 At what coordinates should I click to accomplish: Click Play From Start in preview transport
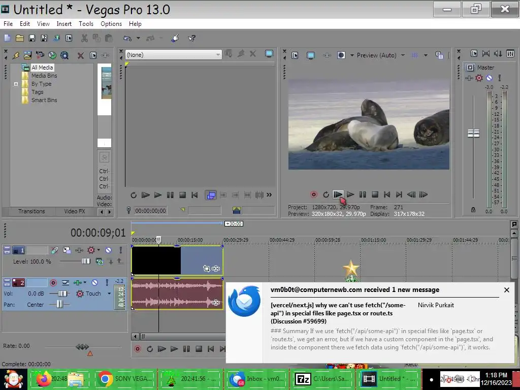(x=338, y=194)
